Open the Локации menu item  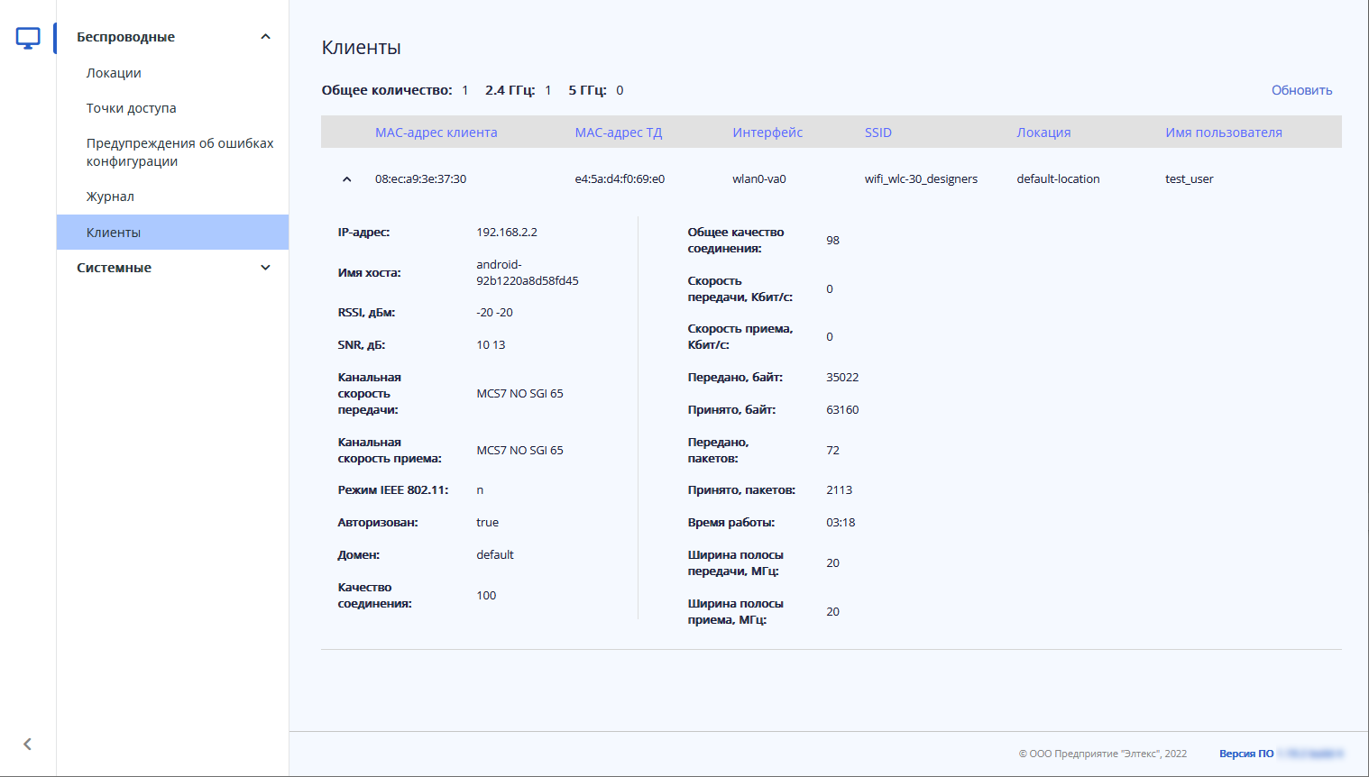(x=114, y=73)
